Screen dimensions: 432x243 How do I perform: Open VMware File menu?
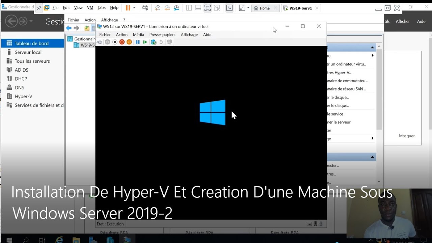[x=55, y=8]
